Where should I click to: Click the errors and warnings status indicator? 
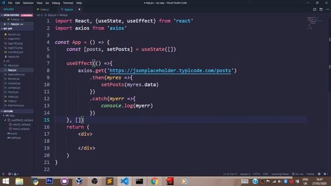[13, 174]
